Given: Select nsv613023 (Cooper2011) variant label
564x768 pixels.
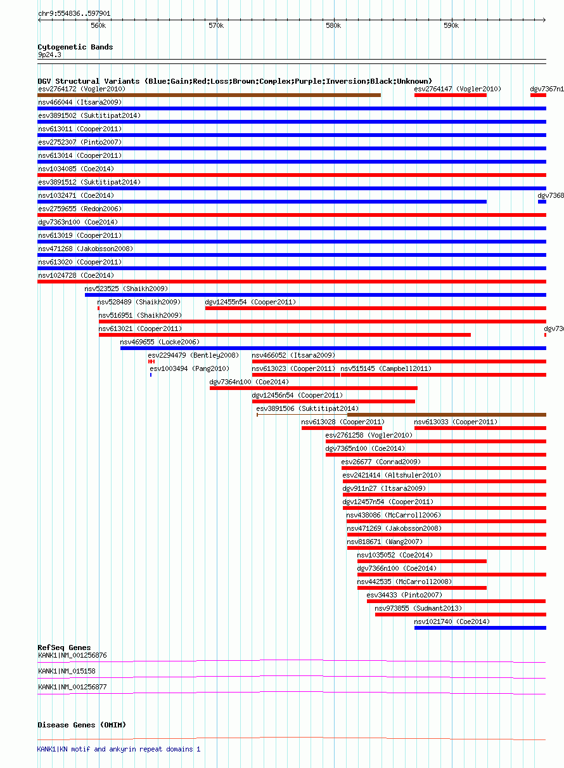Looking at the screenshot, I should click(x=293, y=368).
